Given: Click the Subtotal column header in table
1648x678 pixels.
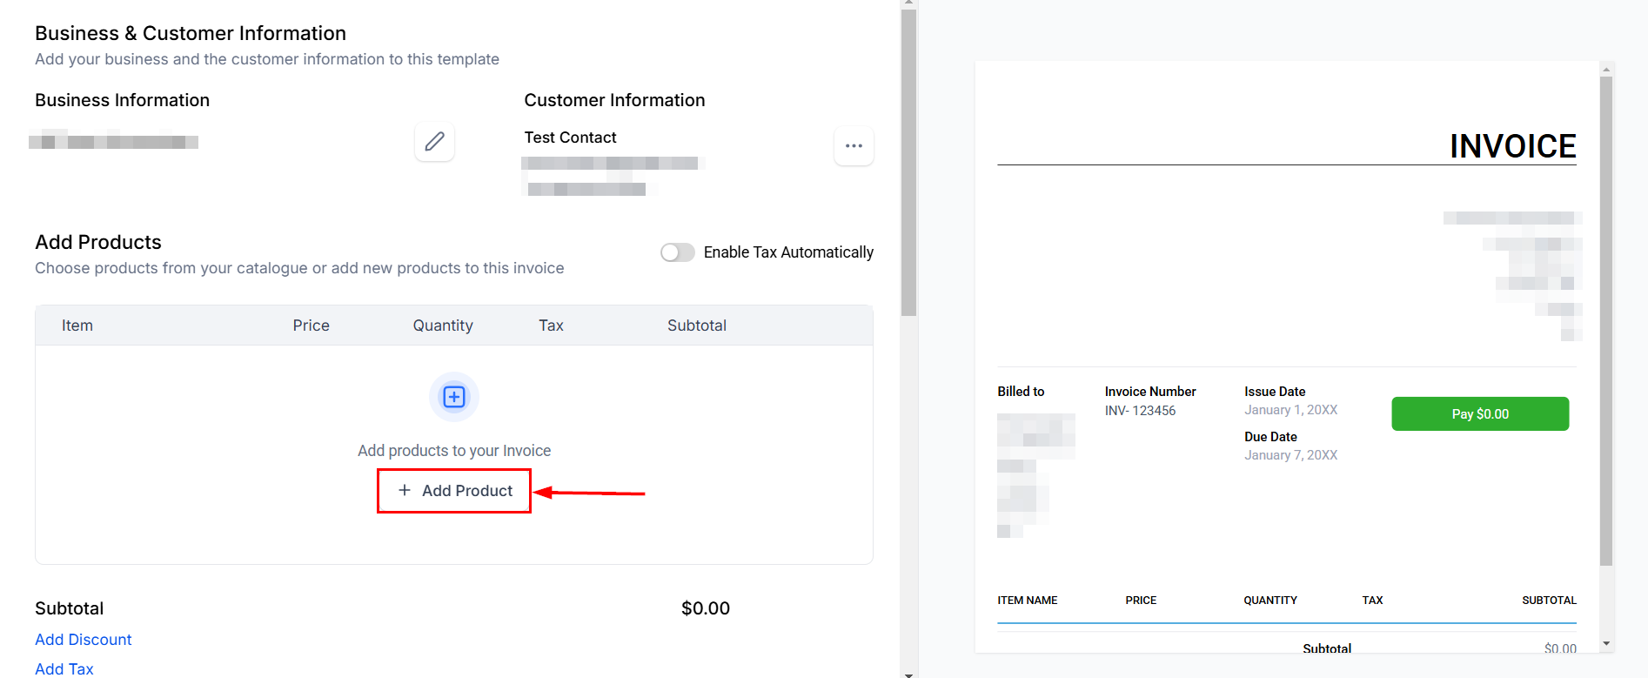Looking at the screenshot, I should click(x=697, y=326).
